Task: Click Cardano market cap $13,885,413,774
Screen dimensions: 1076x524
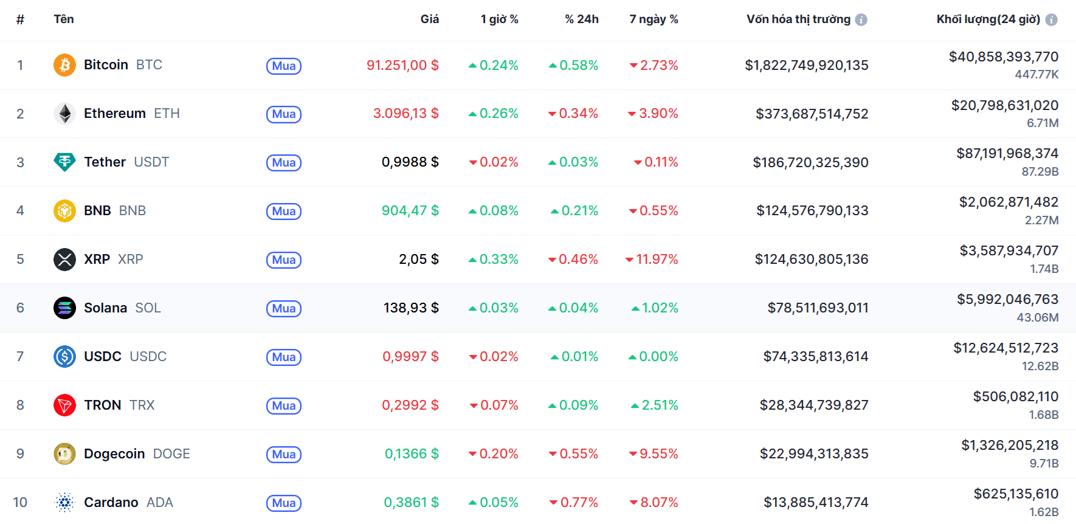Action: point(816,503)
